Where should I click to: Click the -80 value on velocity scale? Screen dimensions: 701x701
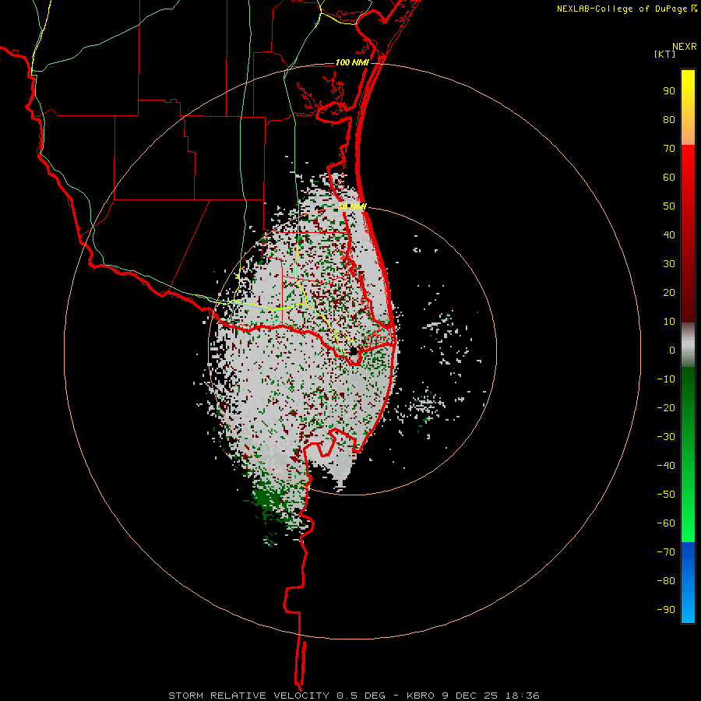(x=666, y=581)
